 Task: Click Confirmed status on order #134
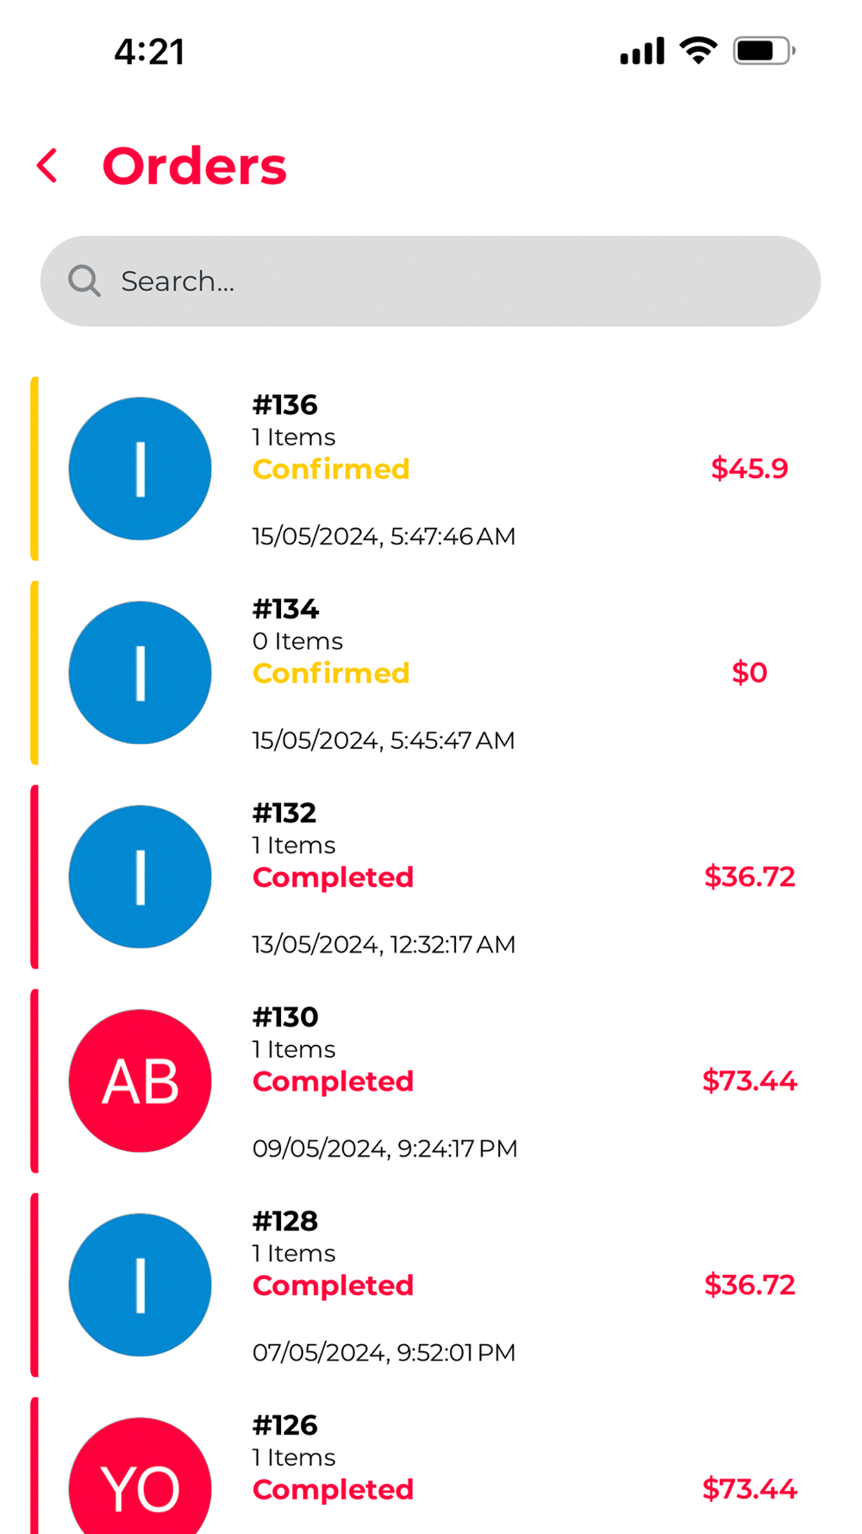coord(330,673)
